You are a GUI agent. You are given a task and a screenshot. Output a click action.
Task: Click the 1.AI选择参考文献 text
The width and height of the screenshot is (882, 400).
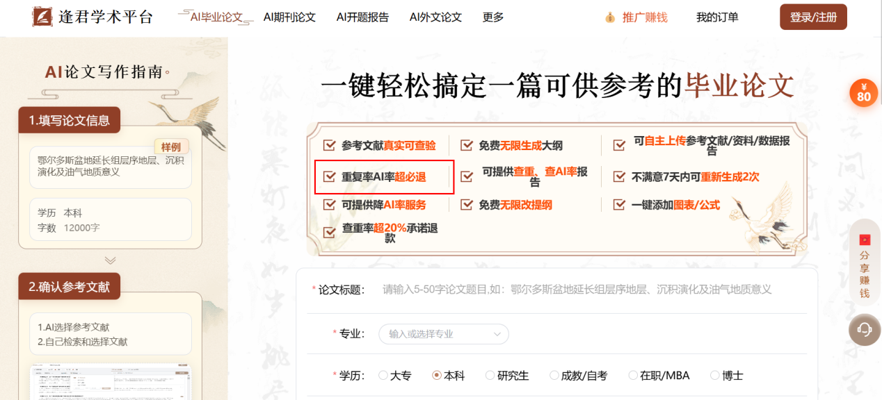point(74,327)
